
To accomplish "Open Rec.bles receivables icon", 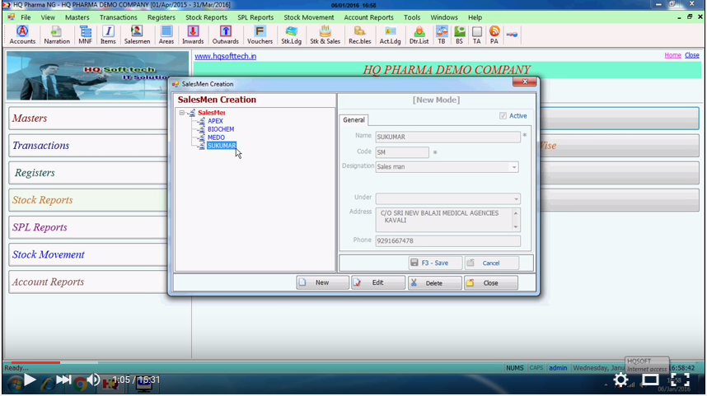I will coord(359,35).
